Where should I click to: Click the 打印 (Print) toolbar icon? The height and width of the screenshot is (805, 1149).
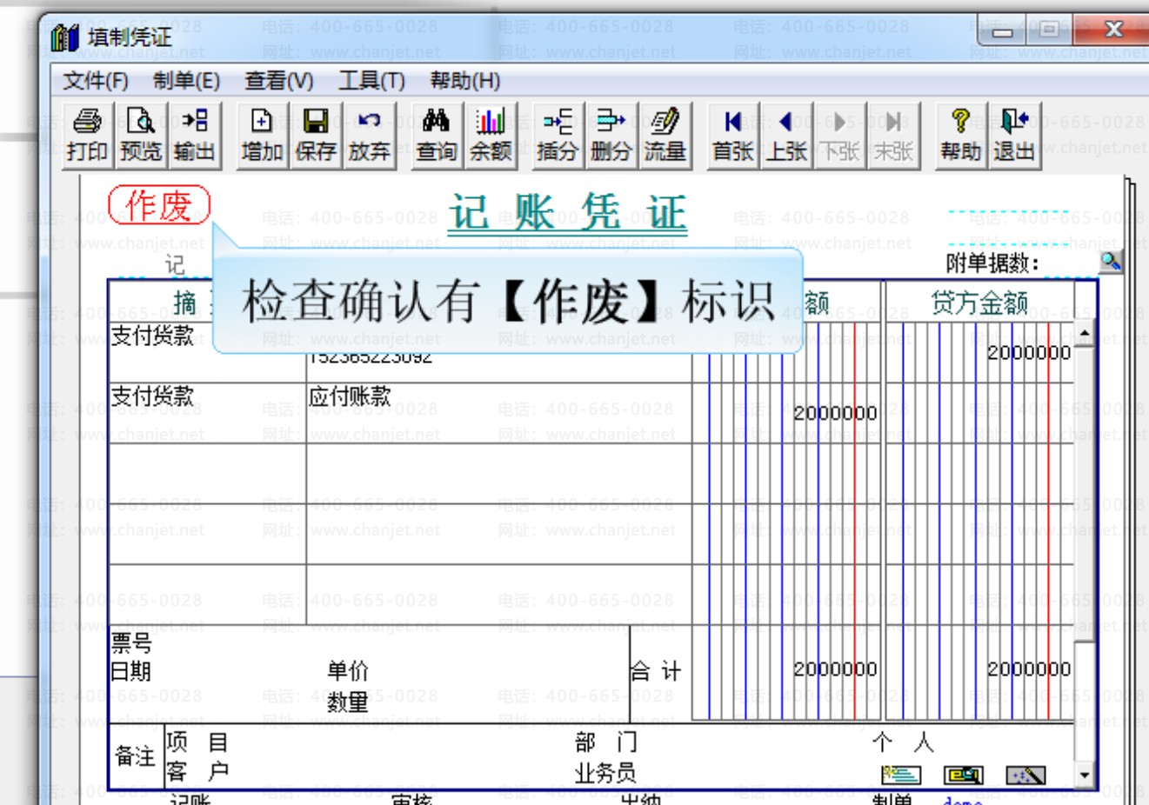(87, 136)
